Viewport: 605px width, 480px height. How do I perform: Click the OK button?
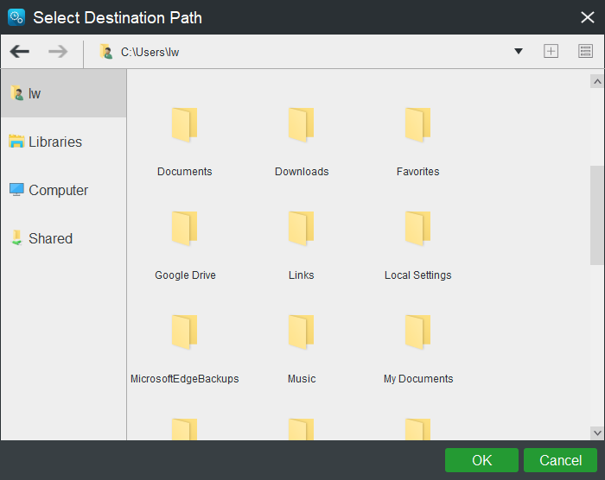(x=481, y=460)
